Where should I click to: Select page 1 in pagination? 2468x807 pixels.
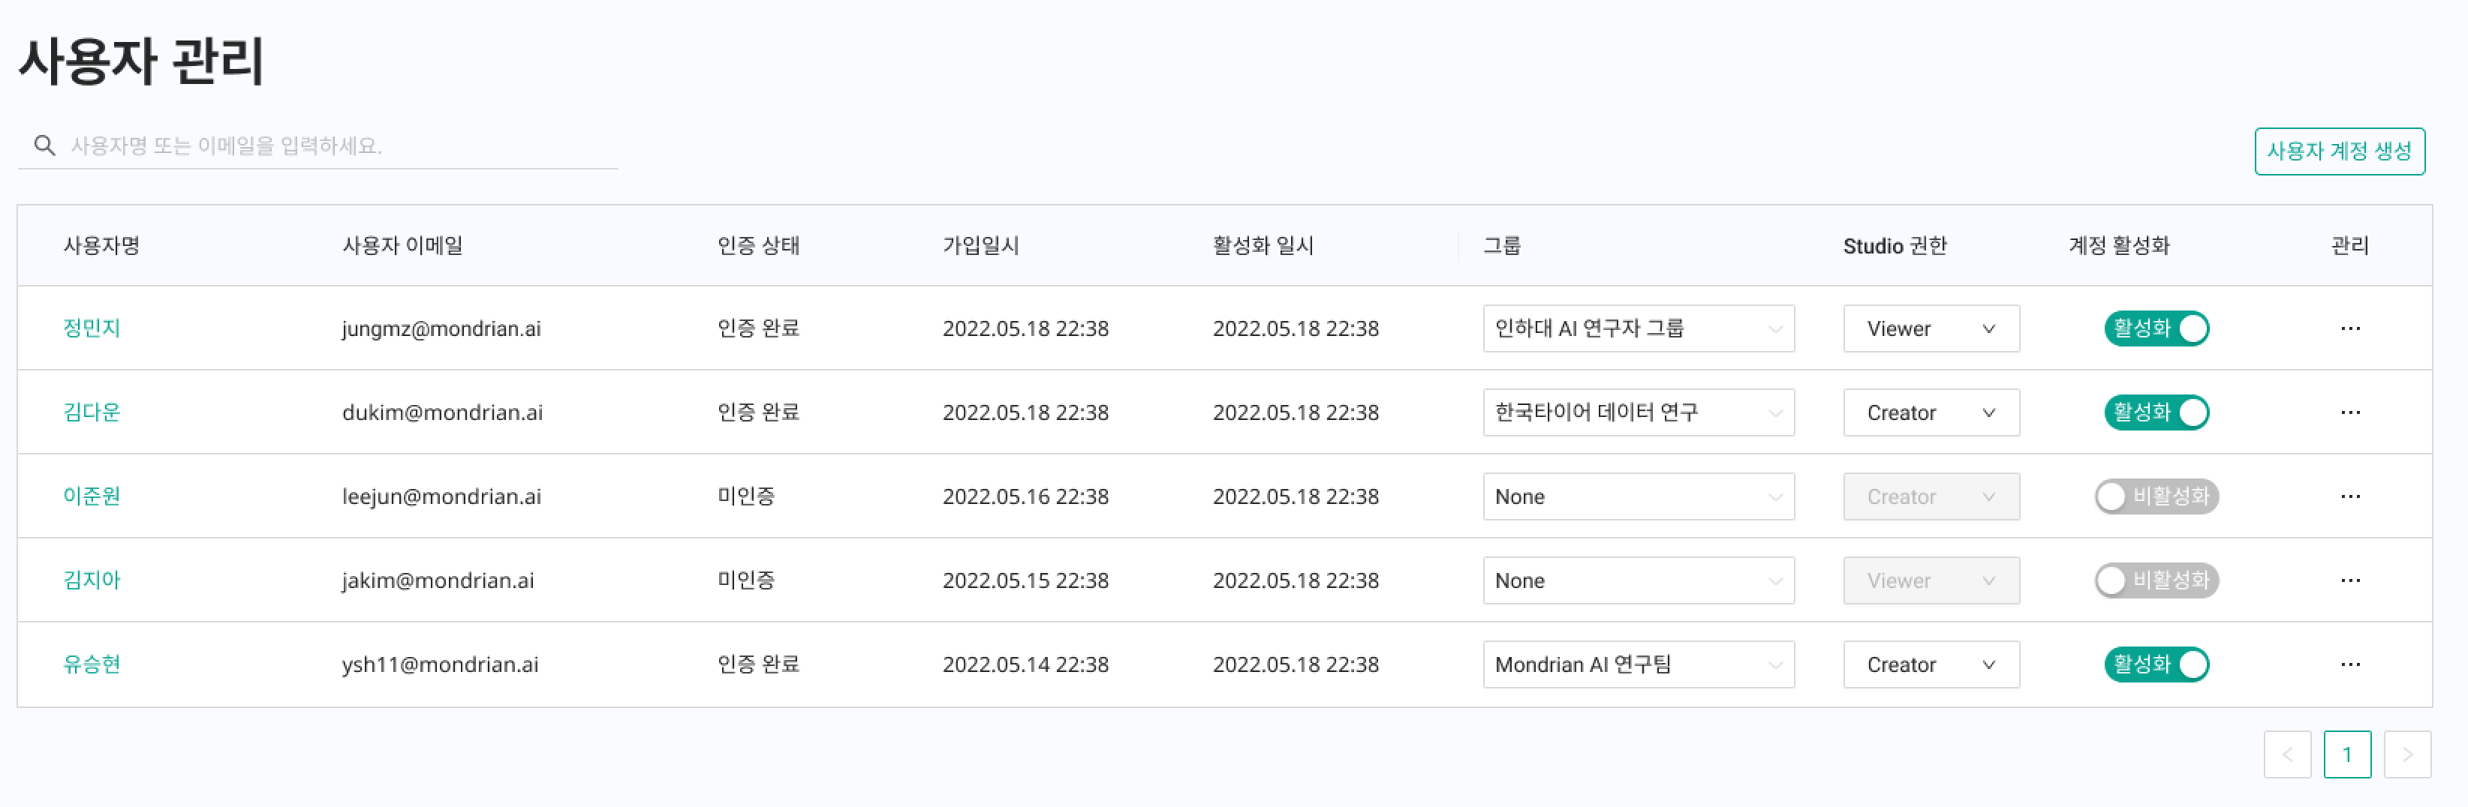(2346, 754)
